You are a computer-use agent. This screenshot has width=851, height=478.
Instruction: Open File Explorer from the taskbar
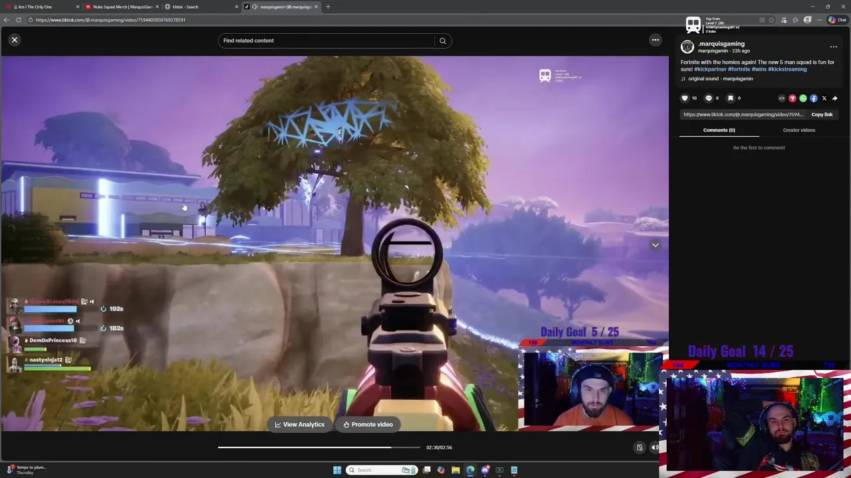pos(455,470)
